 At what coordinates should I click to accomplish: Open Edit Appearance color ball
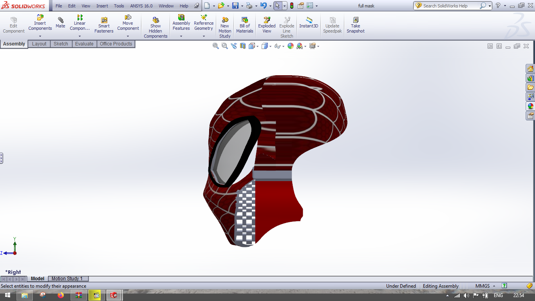coord(291,46)
